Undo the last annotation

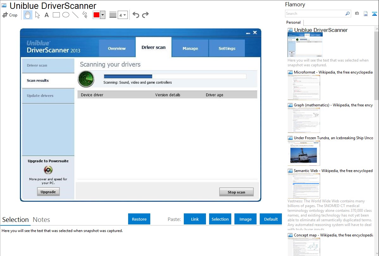136,15
